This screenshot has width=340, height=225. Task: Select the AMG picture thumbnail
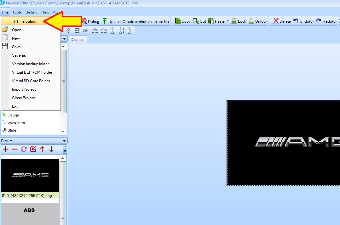coord(30,175)
